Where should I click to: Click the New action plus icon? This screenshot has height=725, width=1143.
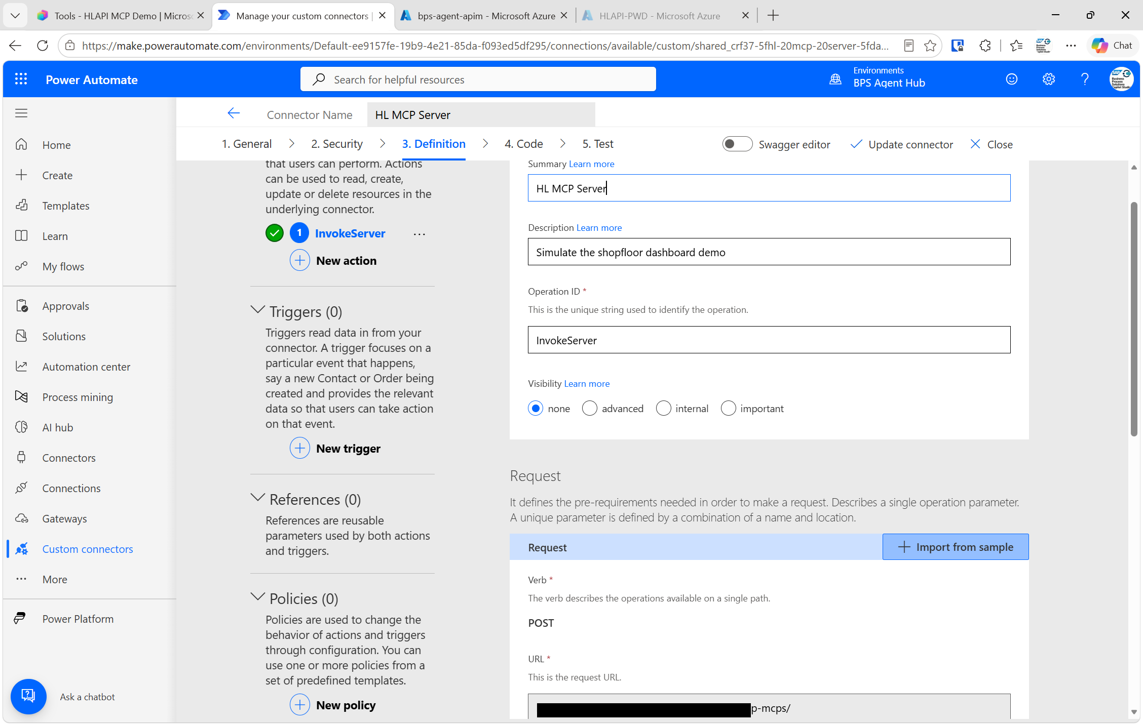pos(300,260)
